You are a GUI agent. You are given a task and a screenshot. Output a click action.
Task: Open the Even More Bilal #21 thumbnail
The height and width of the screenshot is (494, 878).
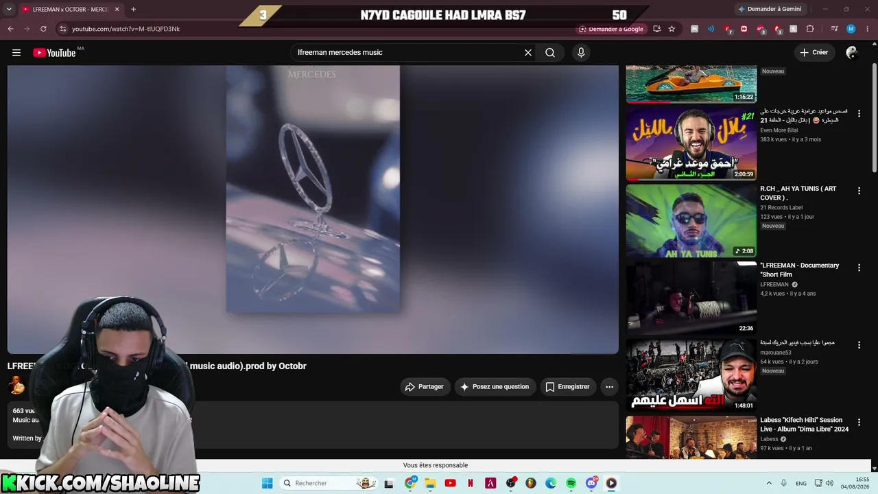(691, 143)
